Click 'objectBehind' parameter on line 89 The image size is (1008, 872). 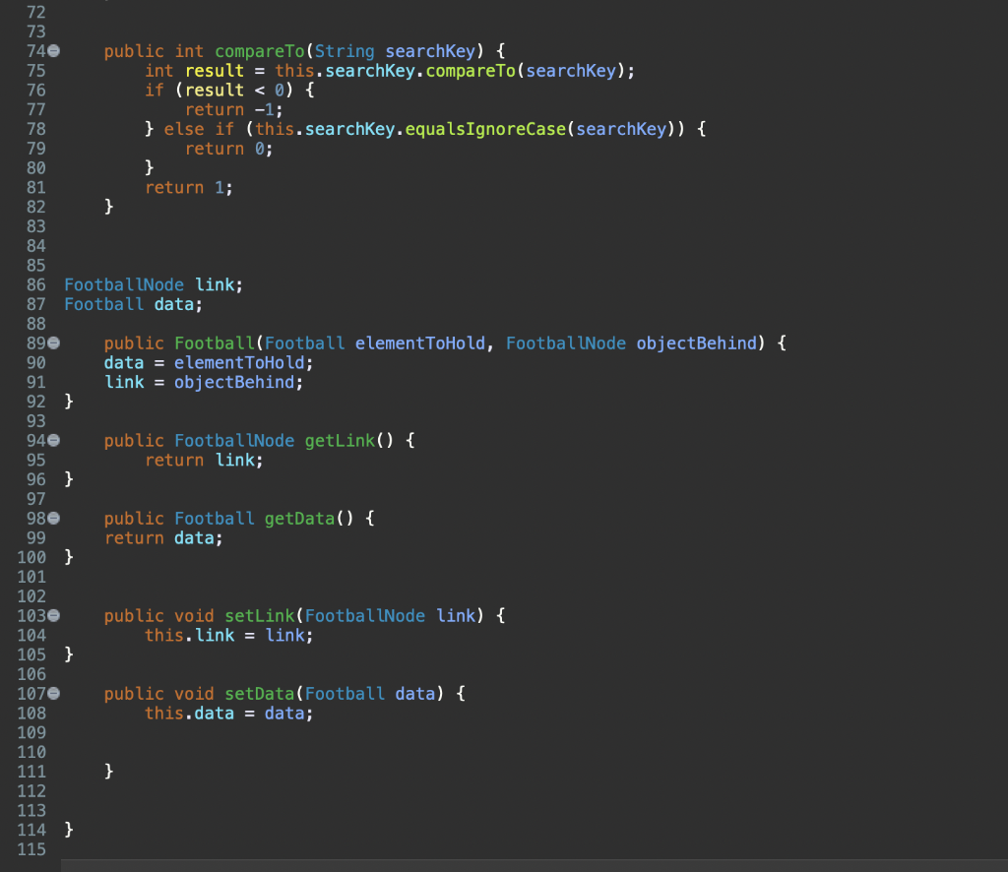tap(697, 343)
